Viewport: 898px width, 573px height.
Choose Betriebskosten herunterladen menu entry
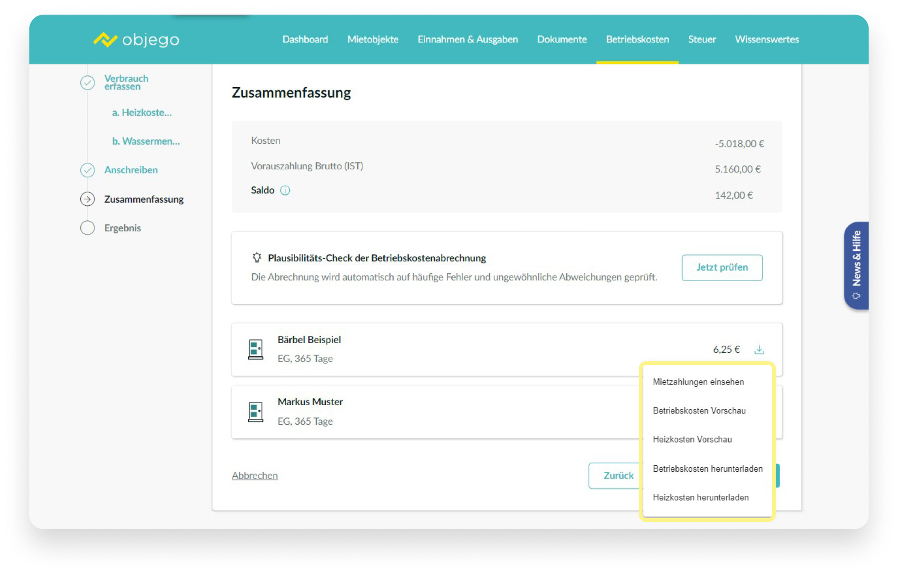[707, 469]
